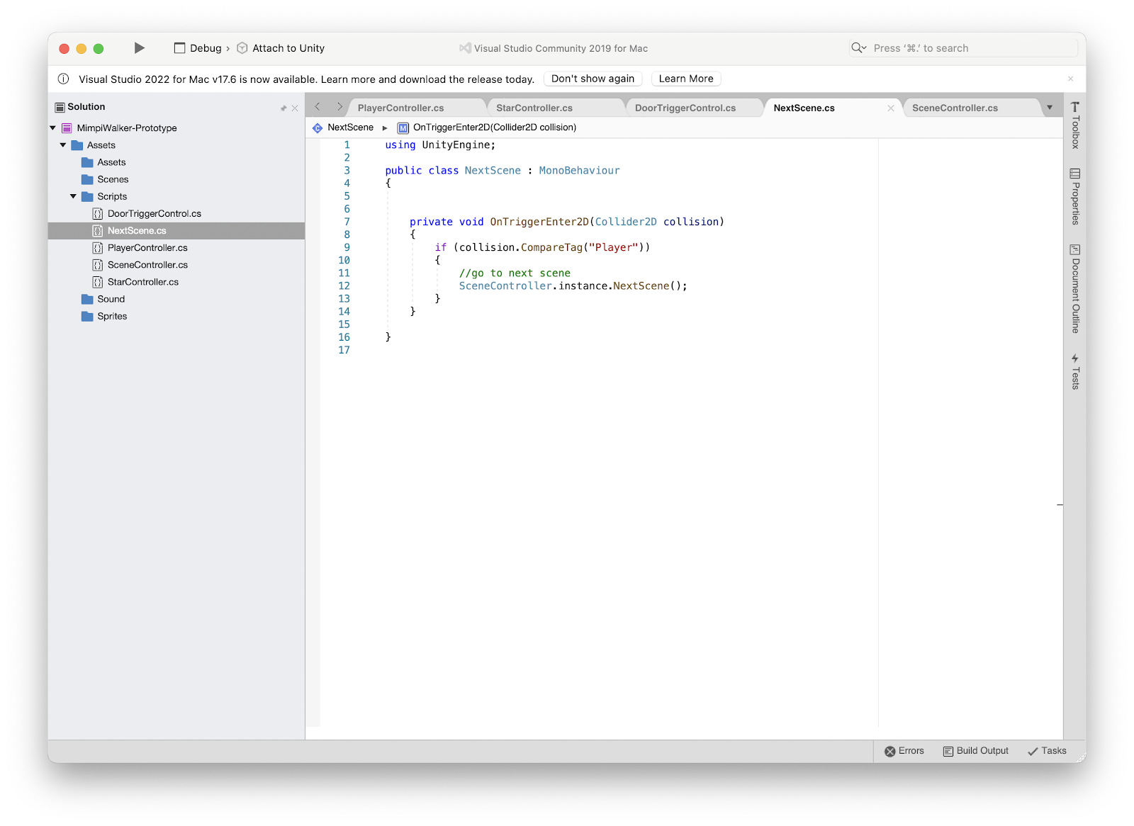
Task: Open Learn More about update
Action: pos(686,79)
